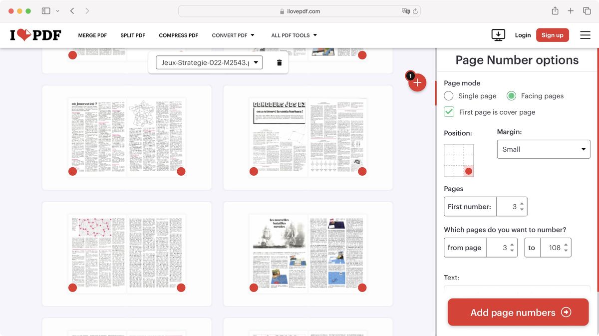Open the browser share icon
The image size is (599, 336).
click(555, 10)
